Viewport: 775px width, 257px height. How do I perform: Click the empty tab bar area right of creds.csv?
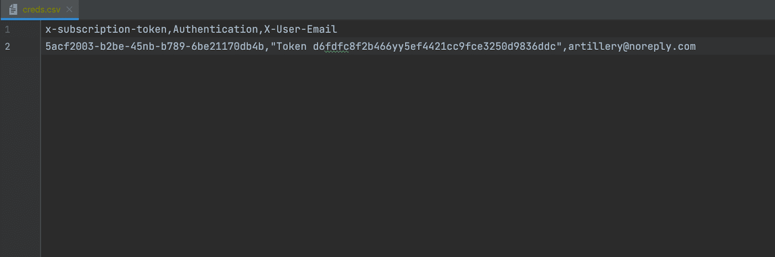pos(387,10)
